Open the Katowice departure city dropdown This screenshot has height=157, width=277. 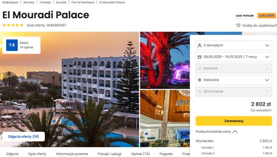tap(234, 80)
